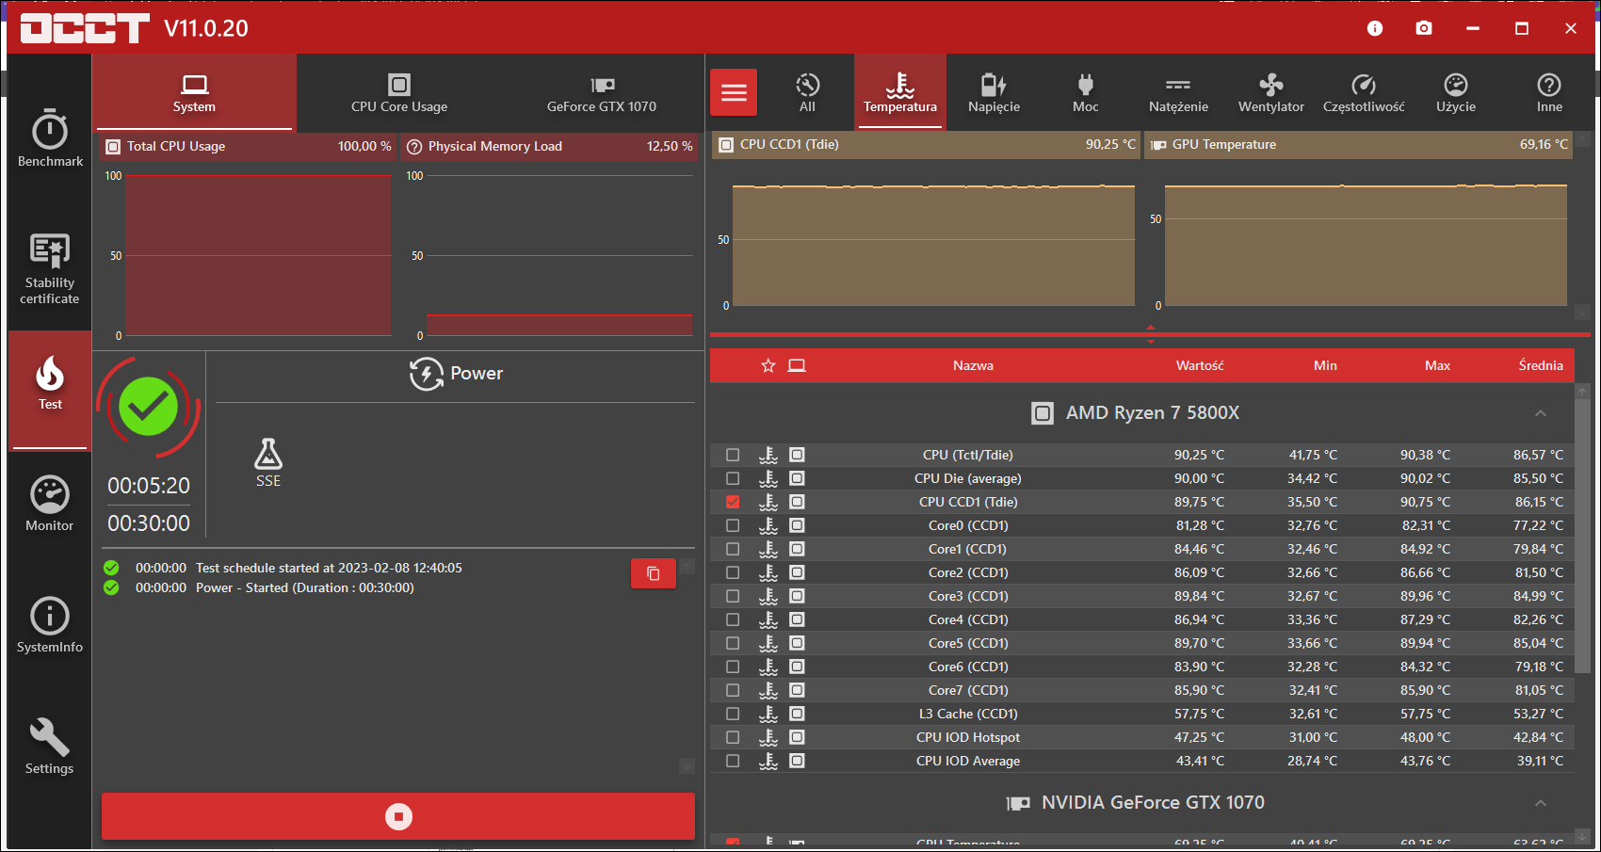Stop the running test
The image size is (1601, 852).
[398, 816]
